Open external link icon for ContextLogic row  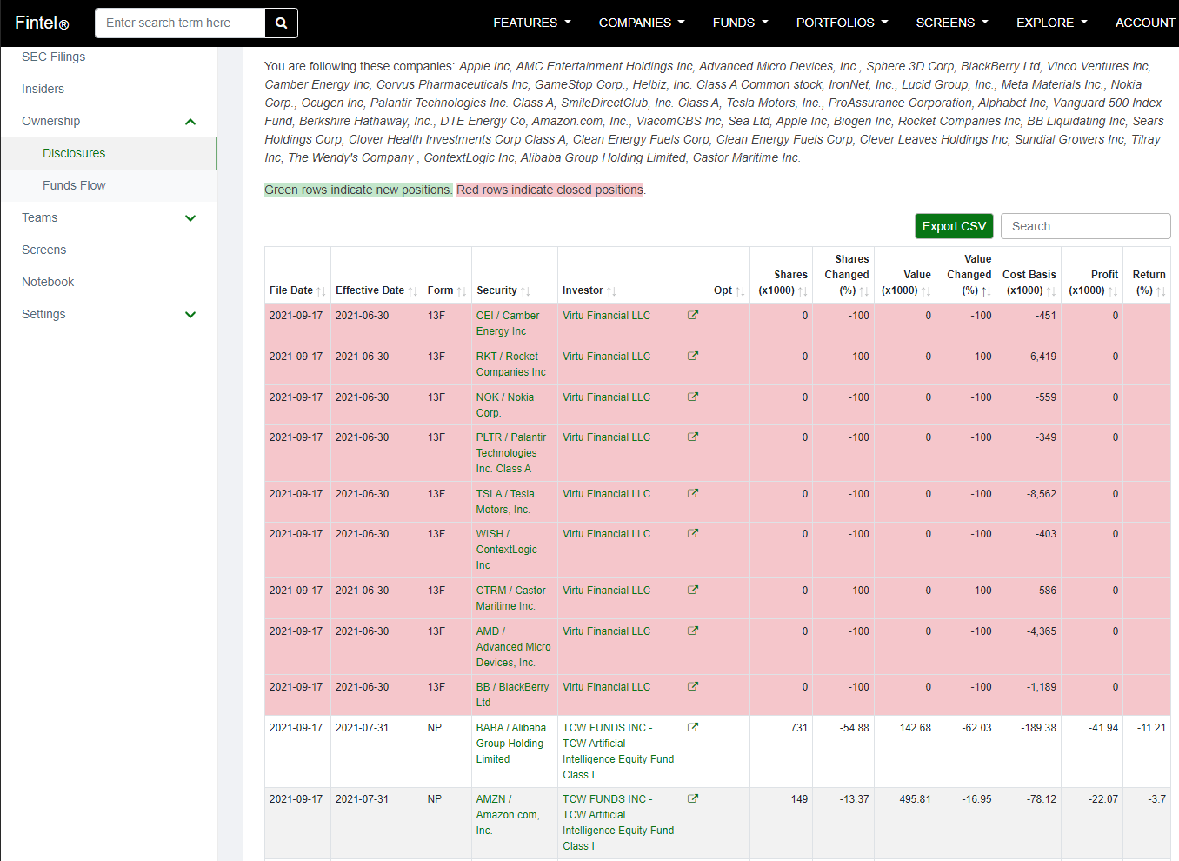[693, 533]
